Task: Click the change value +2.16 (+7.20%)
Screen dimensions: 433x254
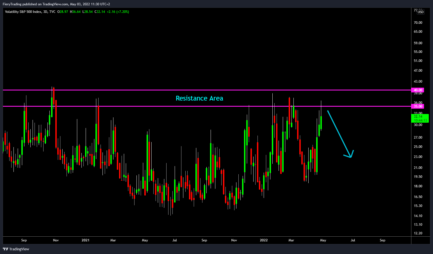Action: point(118,12)
